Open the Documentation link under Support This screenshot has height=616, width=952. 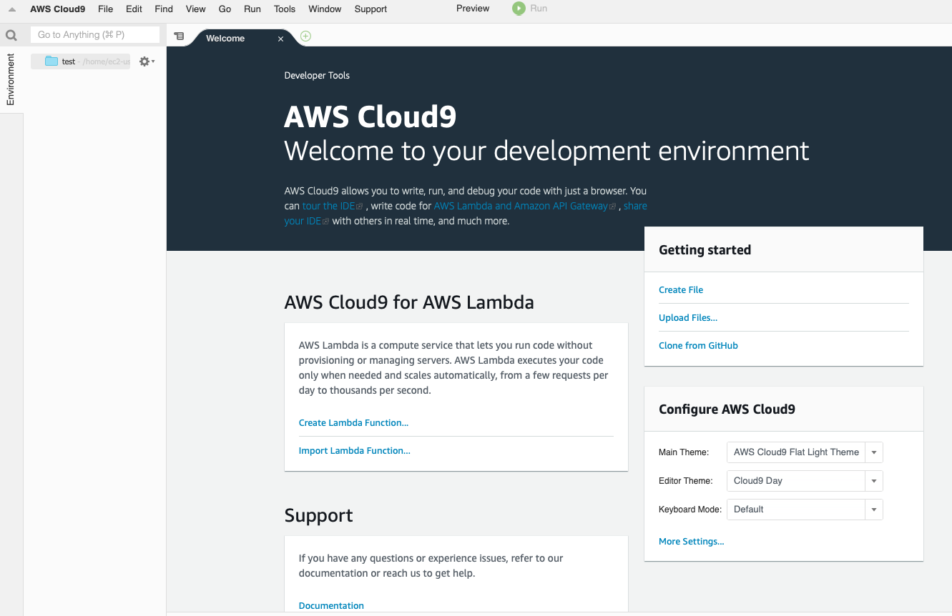pos(331,606)
